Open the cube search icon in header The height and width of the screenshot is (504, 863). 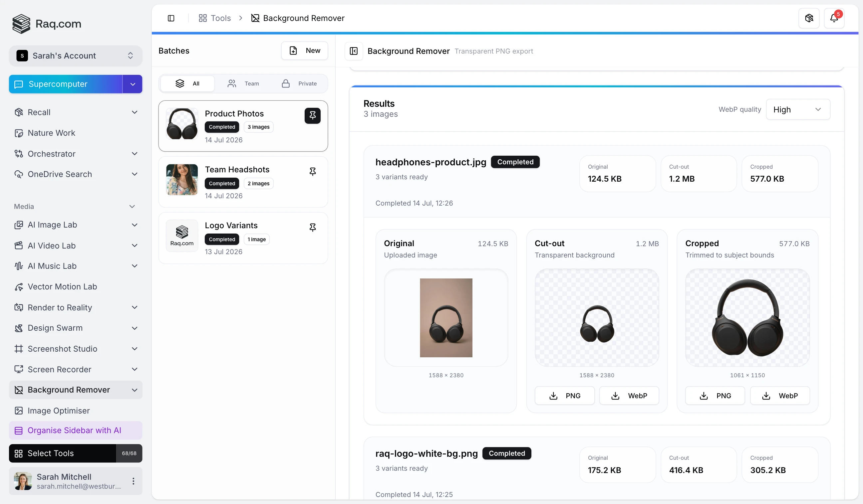tap(809, 18)
